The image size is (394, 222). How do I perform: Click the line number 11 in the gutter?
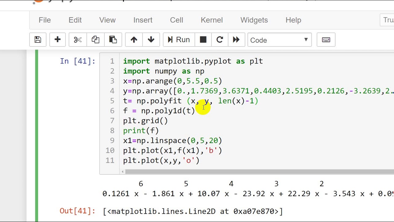tap(110, 160)
